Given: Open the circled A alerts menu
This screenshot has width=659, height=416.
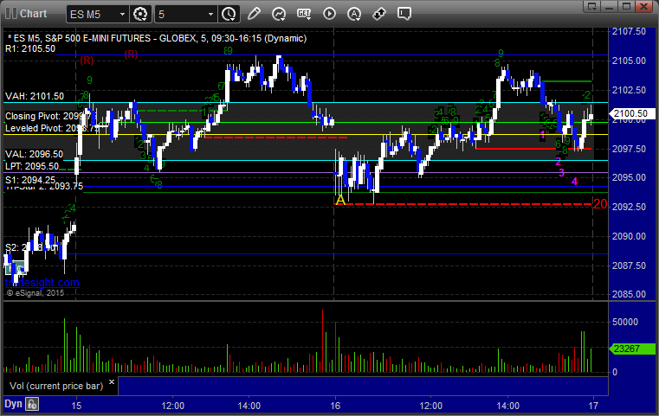Looking at the screenshot, I should [354, 14].
